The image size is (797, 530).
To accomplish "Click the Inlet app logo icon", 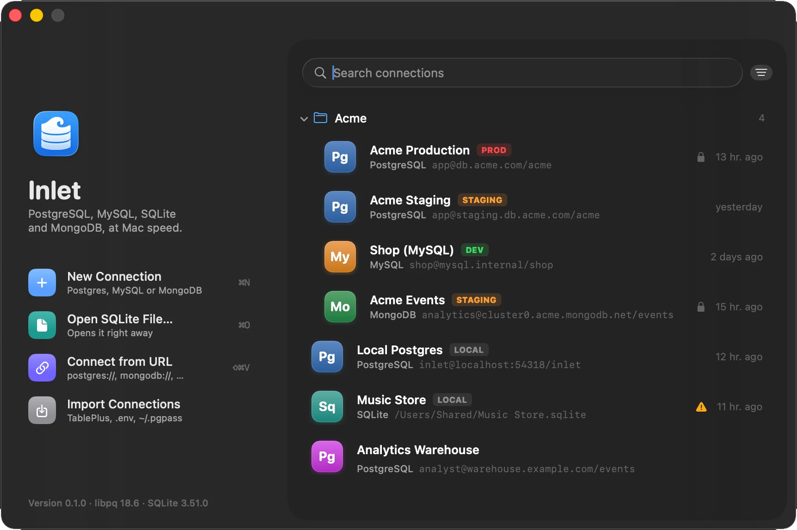I will tap(56, 134).
